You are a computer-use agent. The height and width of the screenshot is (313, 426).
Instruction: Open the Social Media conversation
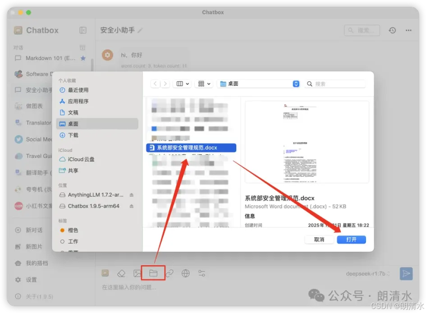tap(33, 139)
